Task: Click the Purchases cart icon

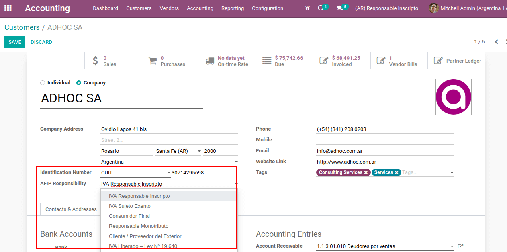Action: pyautogui.click(x=153, y=61)
